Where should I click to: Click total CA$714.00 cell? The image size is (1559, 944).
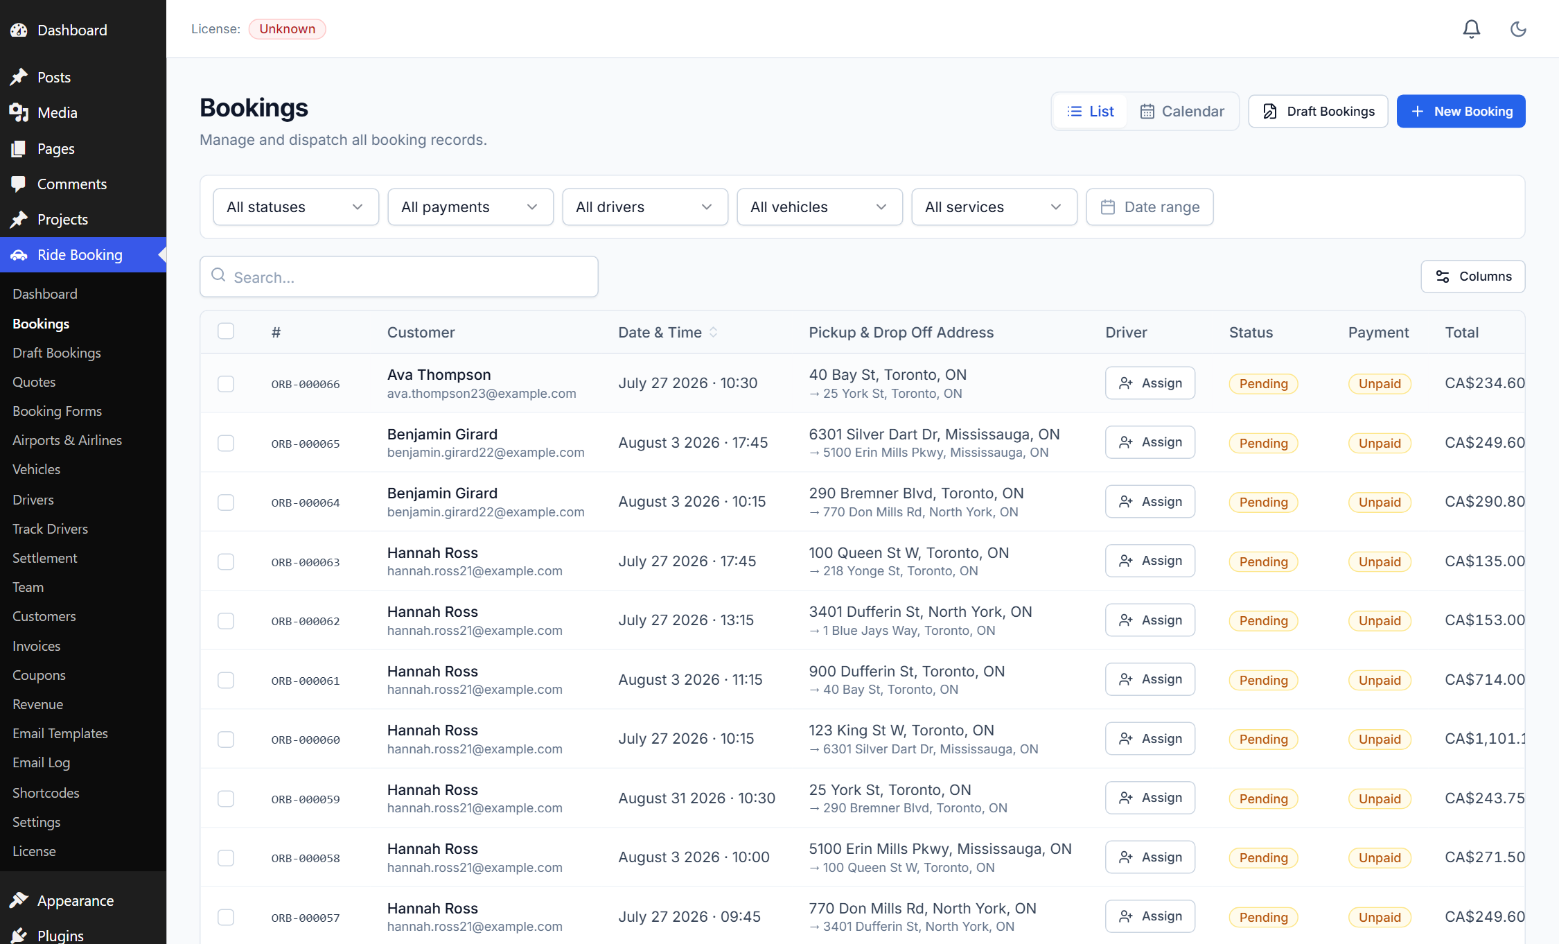1484,680
